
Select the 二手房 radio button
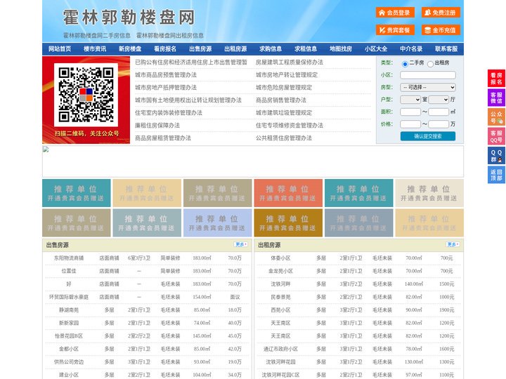405,64
